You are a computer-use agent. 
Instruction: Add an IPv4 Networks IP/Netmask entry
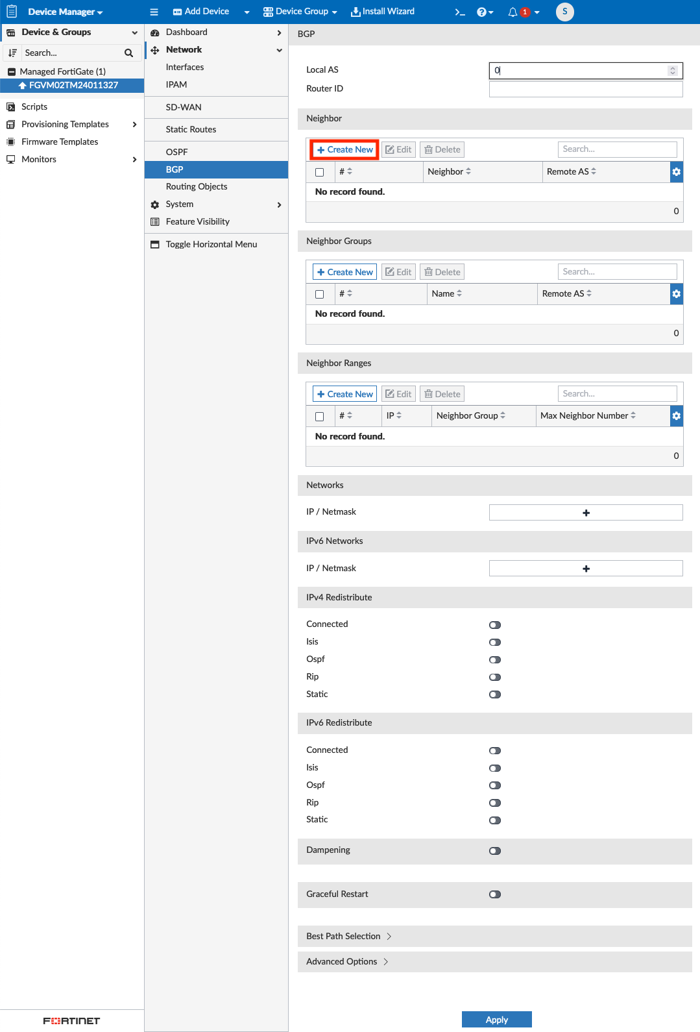pyautogui.click(x=586, y=513)
